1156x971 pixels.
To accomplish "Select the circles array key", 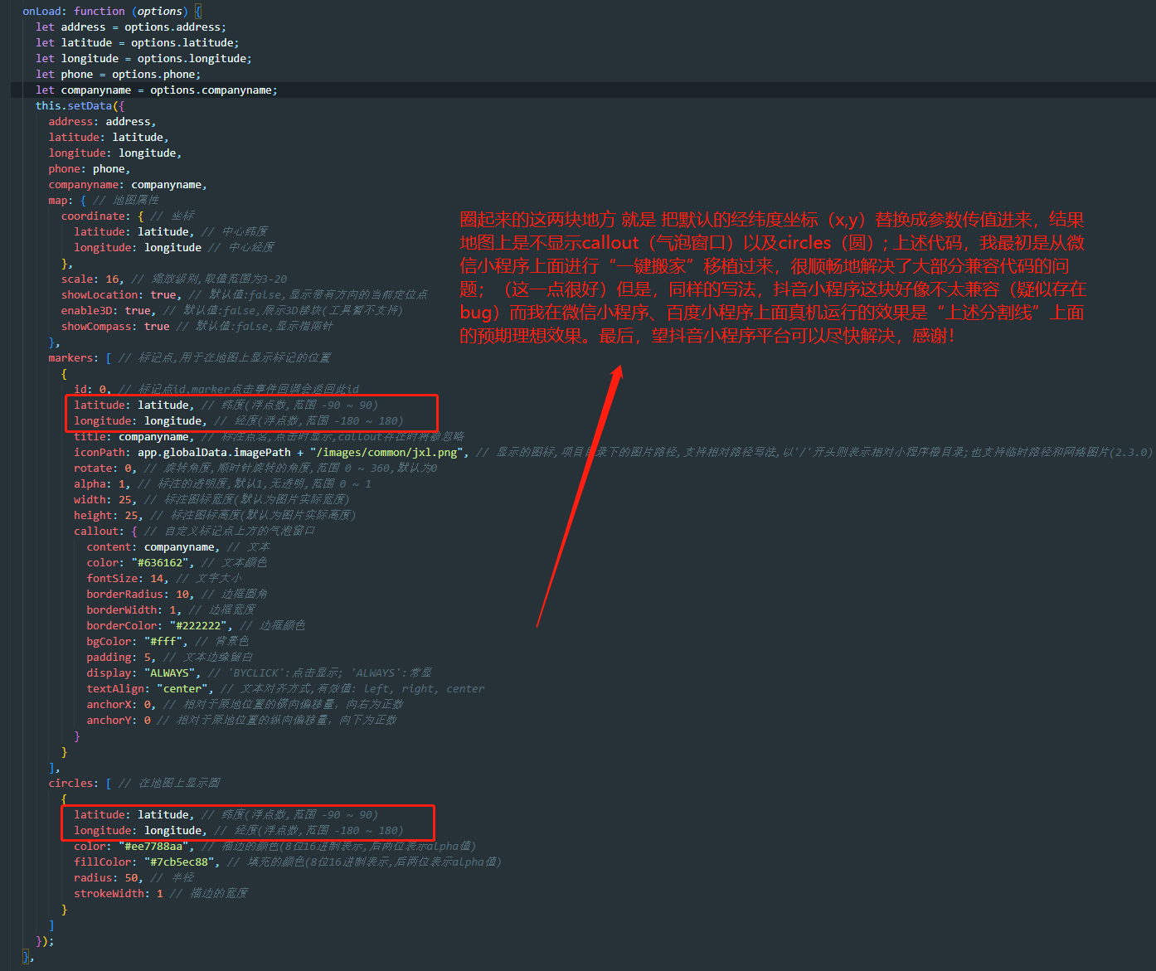I will tap(71, 784).
